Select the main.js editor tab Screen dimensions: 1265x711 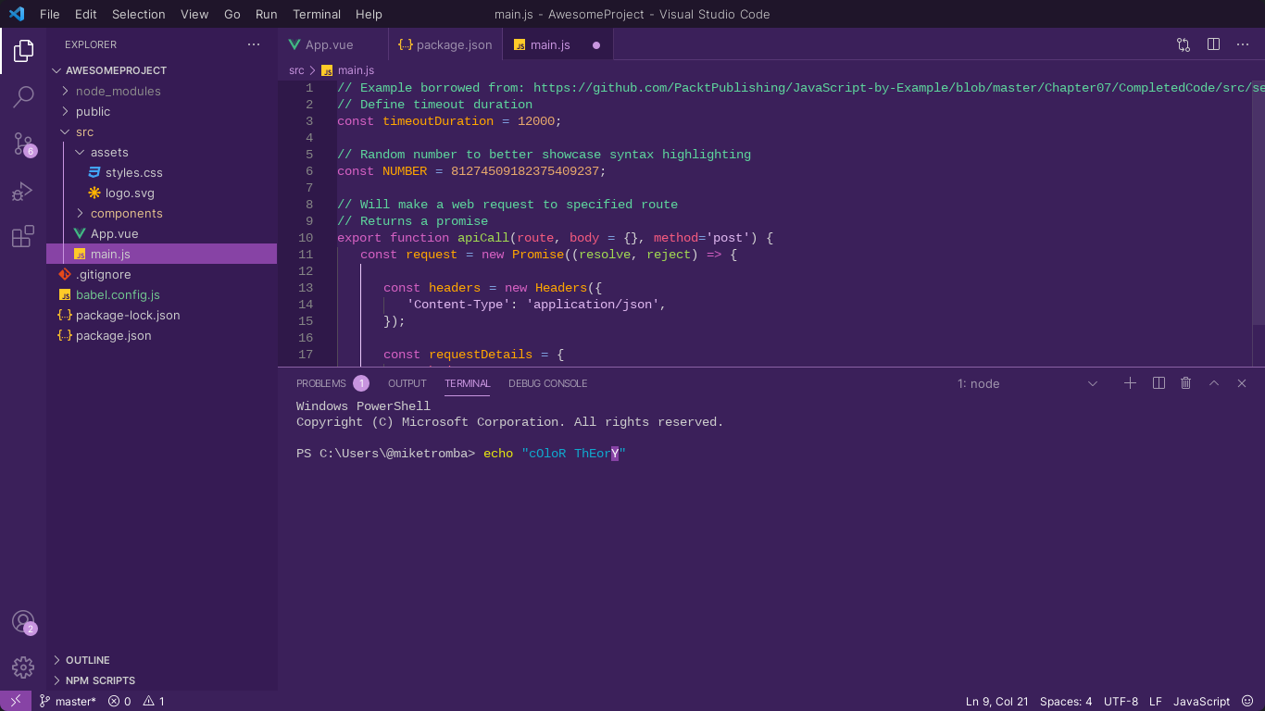(557, 44)
